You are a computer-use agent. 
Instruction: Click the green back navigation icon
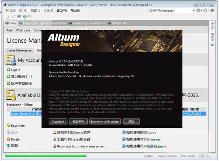[198, 11]
